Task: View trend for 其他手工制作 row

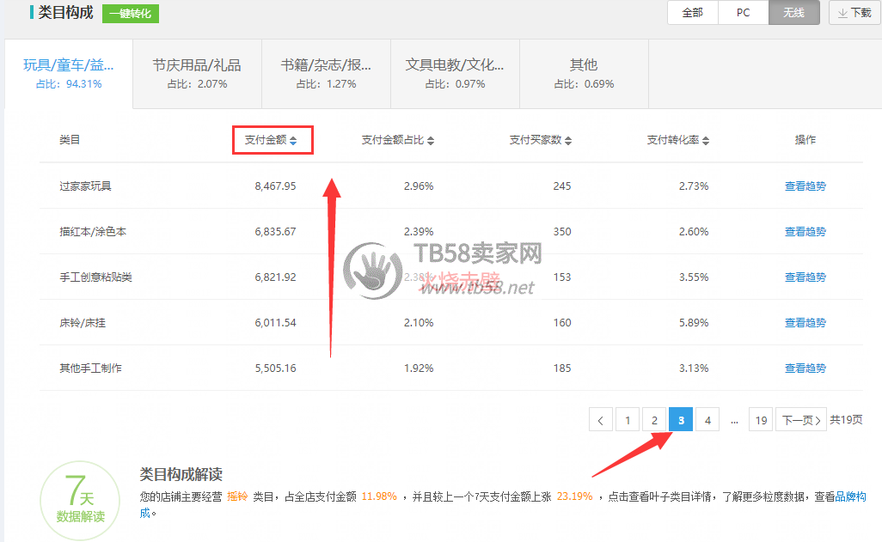Action: pyautogui.click(x=805, y=368)
